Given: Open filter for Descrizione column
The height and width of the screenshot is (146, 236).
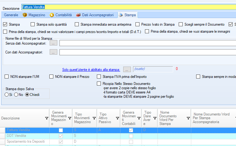Looking at the screenshot, I should [x=47, y=118].
